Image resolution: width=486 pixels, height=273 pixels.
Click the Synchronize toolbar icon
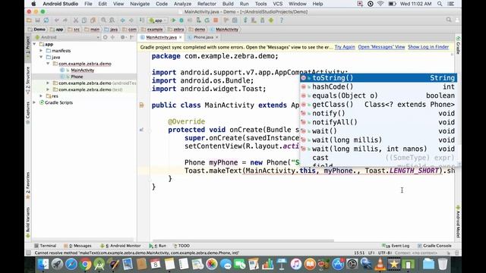point(46,20)
